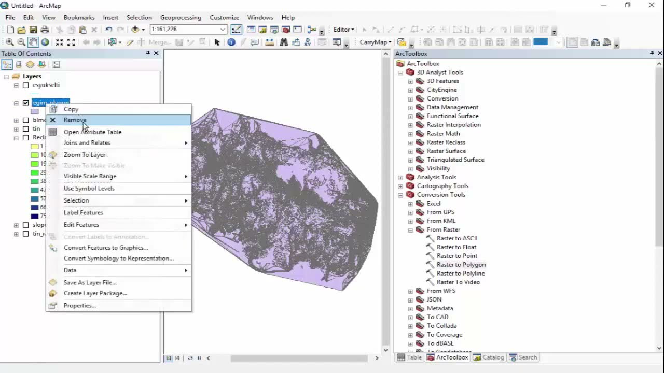
Task: Switch to List By Source view
Action: pyautogui.click(x=19, y=65)
